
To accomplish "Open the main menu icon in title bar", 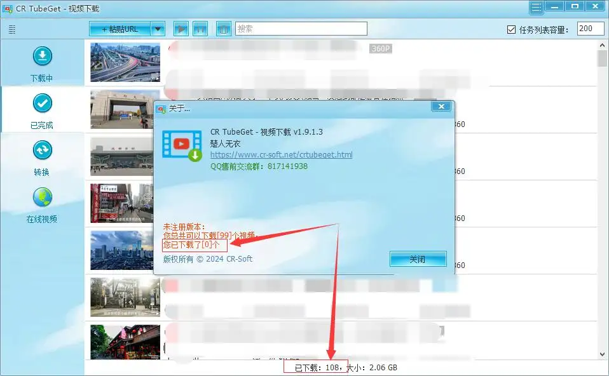I will 536,8.
